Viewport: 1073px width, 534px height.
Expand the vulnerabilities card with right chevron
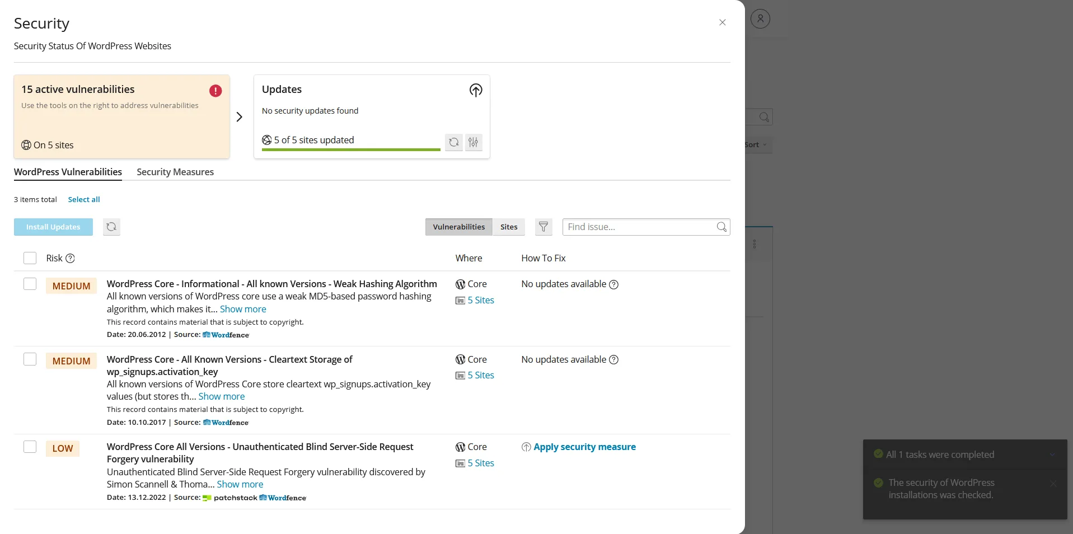[239, 117]
